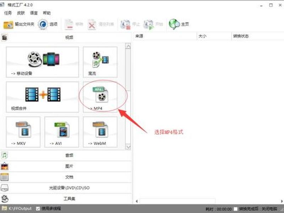Expand the 音频 audio category
The height and width of the screenshot is (213, 284).
click(x=66, y=155)
